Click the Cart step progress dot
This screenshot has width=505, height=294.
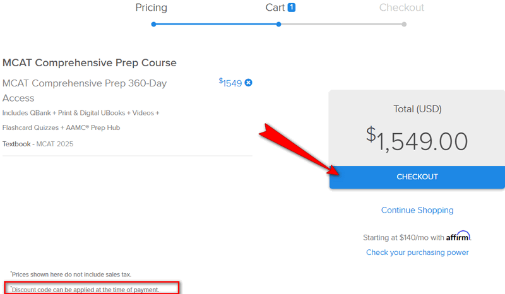click(278, 25)
